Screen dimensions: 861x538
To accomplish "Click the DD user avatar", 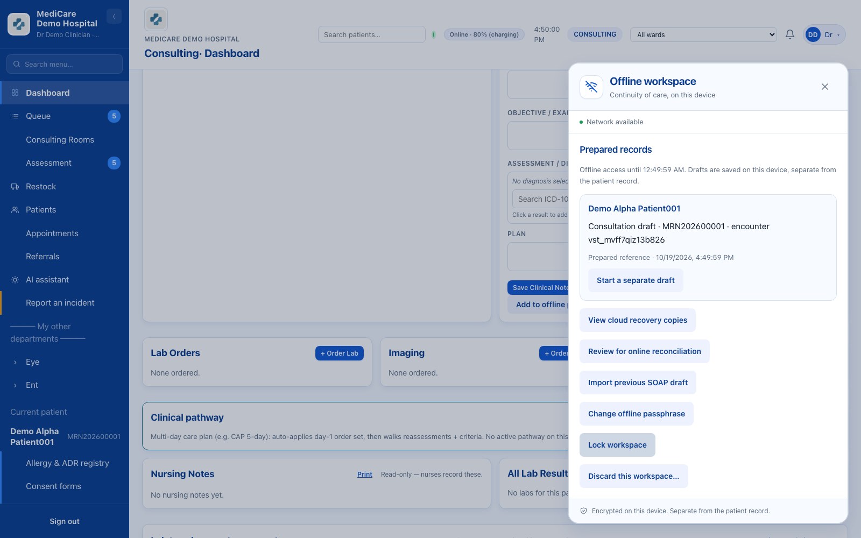I will 813,34.
